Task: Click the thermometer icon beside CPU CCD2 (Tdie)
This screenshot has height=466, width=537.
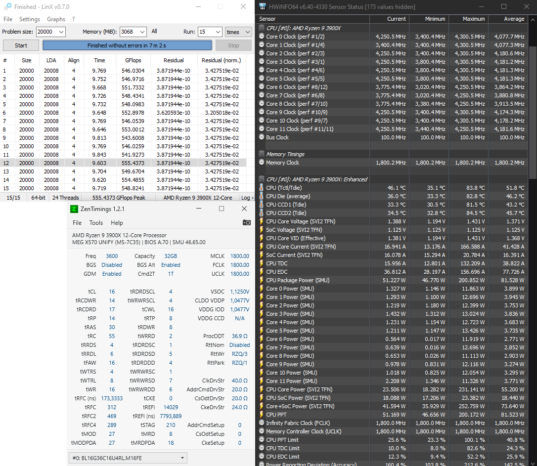Action: point(261,213)
